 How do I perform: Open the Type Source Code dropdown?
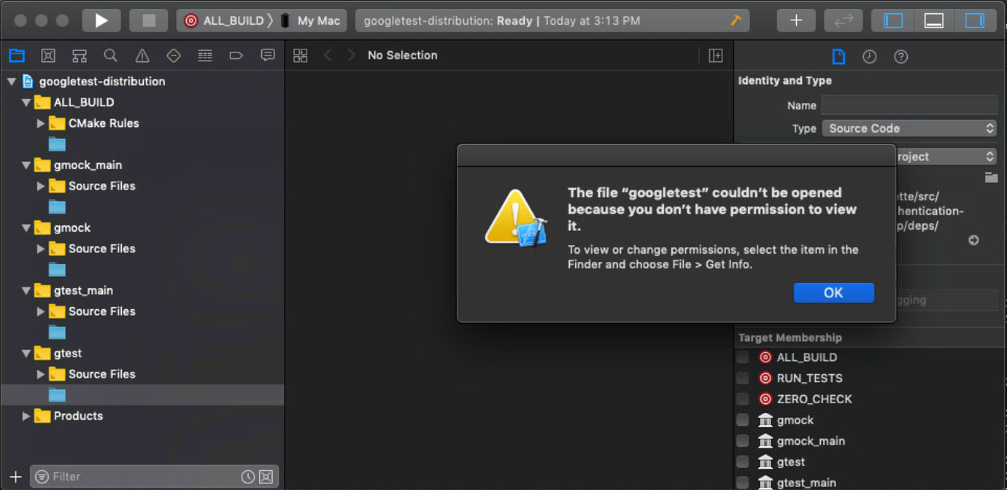coord(909,128)
